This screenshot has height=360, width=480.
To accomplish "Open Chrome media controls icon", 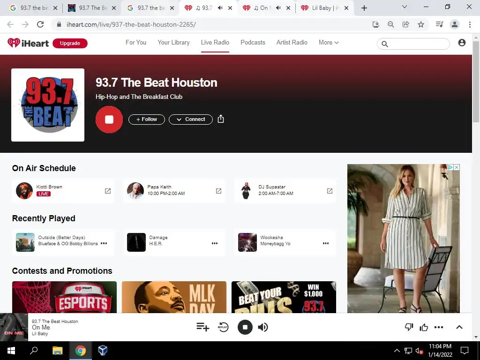I will 439,24.
